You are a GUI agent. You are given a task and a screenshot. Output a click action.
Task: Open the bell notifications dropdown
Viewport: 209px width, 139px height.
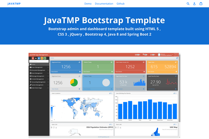click(153, 55)
